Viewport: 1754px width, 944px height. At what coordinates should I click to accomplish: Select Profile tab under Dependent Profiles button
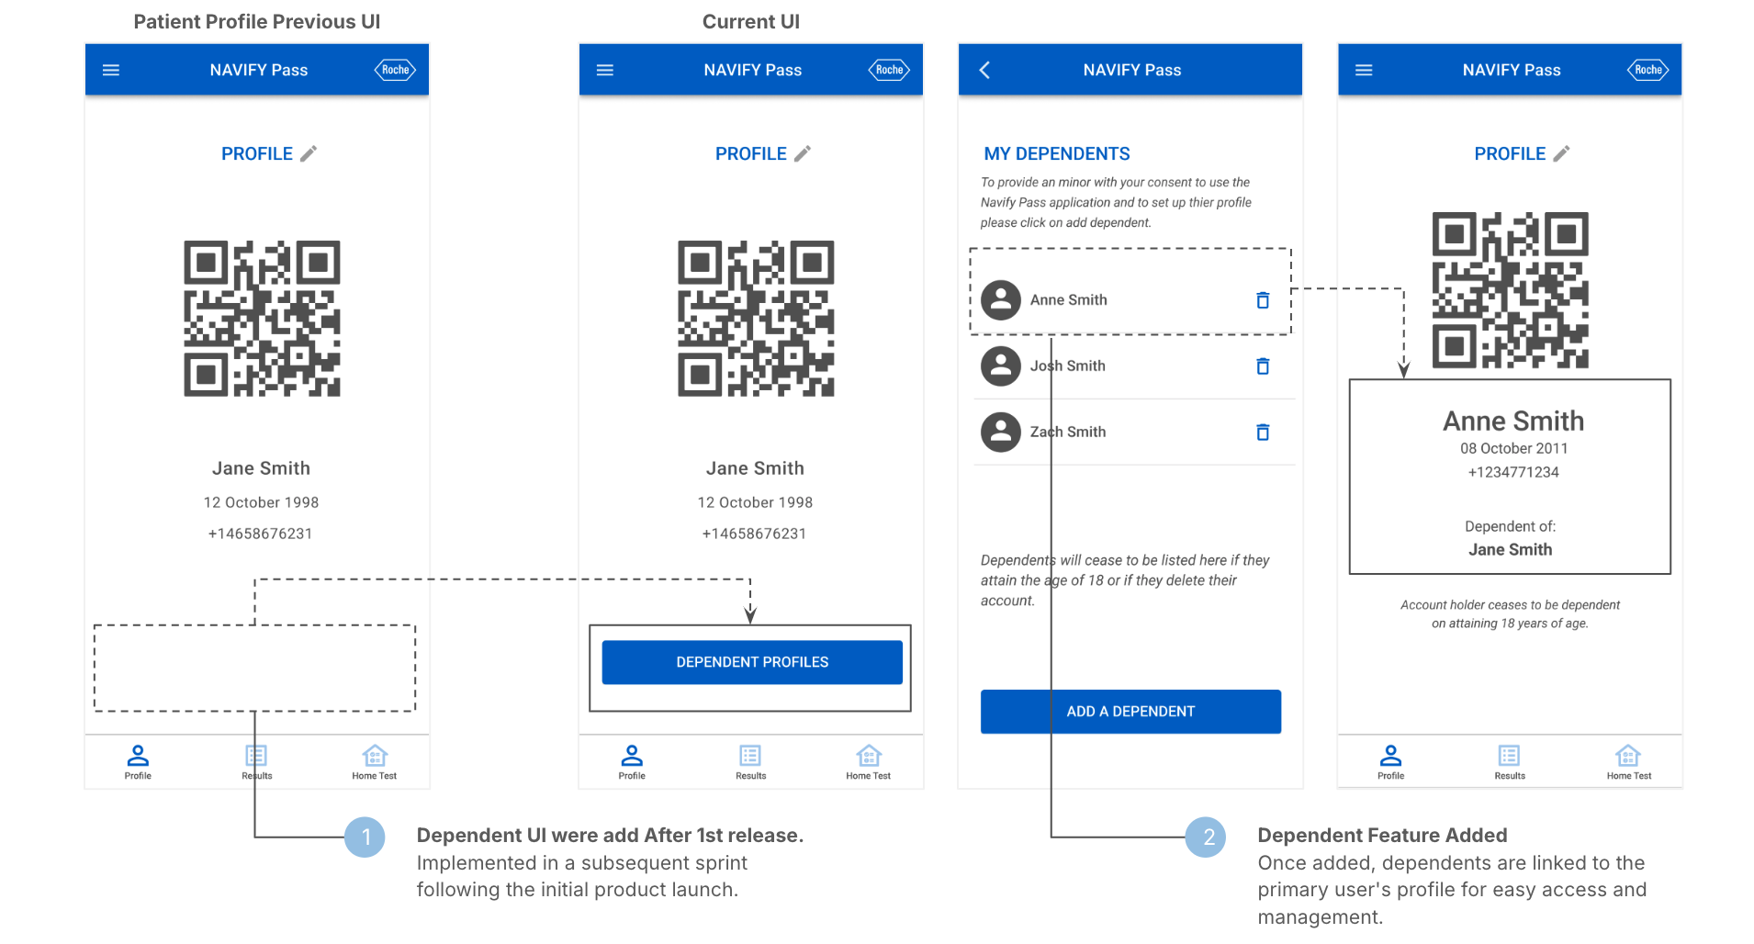click(x=632, y=762)
